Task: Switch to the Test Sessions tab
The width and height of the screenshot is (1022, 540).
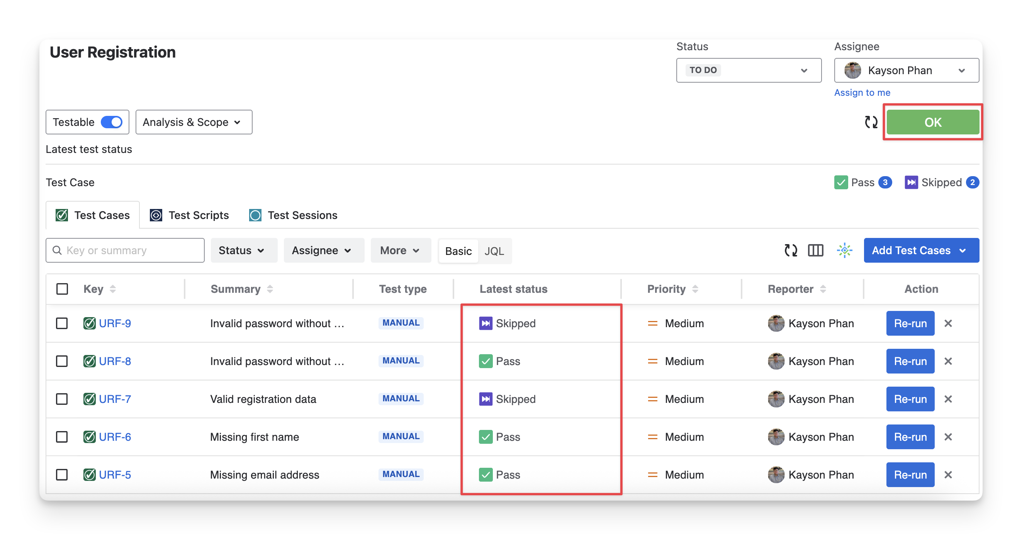Action: [293, 215]
